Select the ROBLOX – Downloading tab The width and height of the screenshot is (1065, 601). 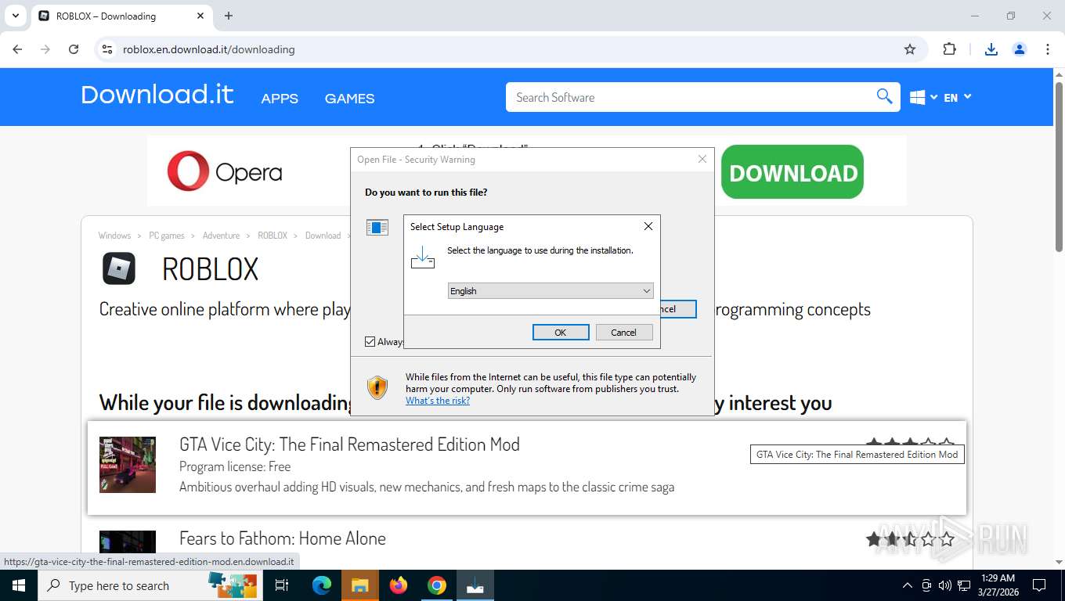121,16
